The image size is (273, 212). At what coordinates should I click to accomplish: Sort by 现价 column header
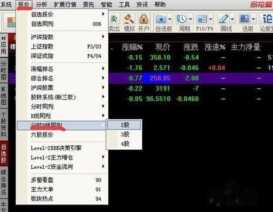click(163, 47)
